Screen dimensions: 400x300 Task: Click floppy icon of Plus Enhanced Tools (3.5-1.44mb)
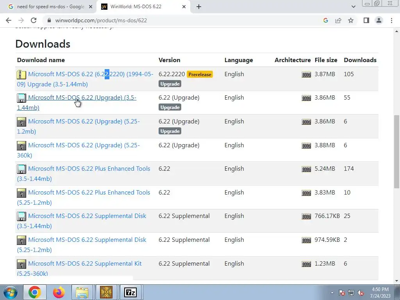pyautogui.click(x=21, y=169)
